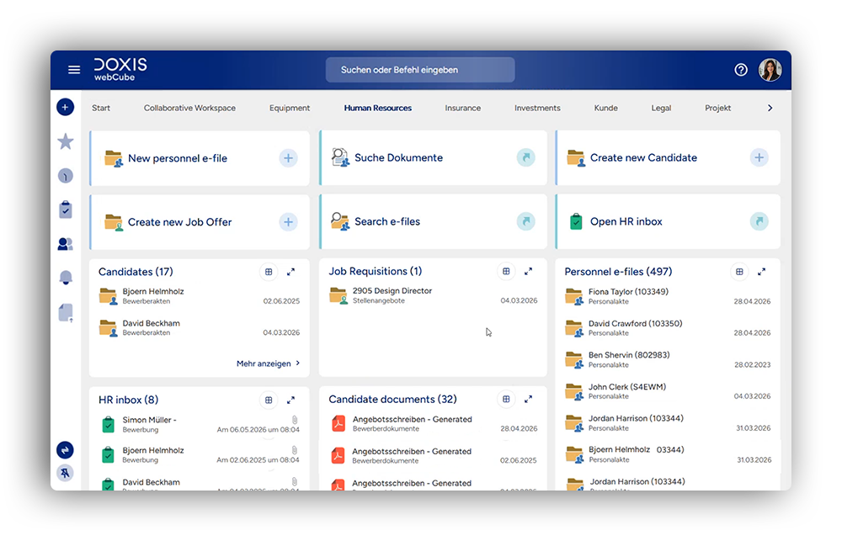
Task: Open Fiona Taylor (103349) personnel file
Action: (x=668, y=296)
